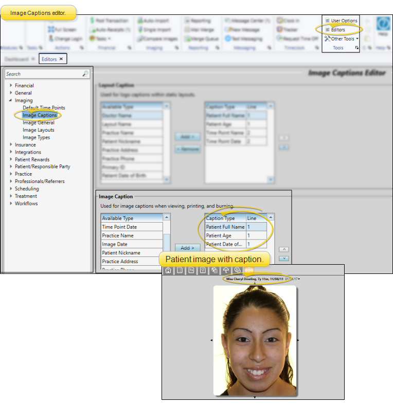Select Patient Full Name caption row
This screenshot has width=393, height=405.
pos(225,227)
